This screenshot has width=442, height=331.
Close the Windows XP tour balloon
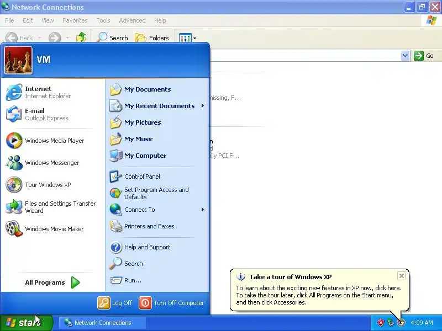click(402, 276)
